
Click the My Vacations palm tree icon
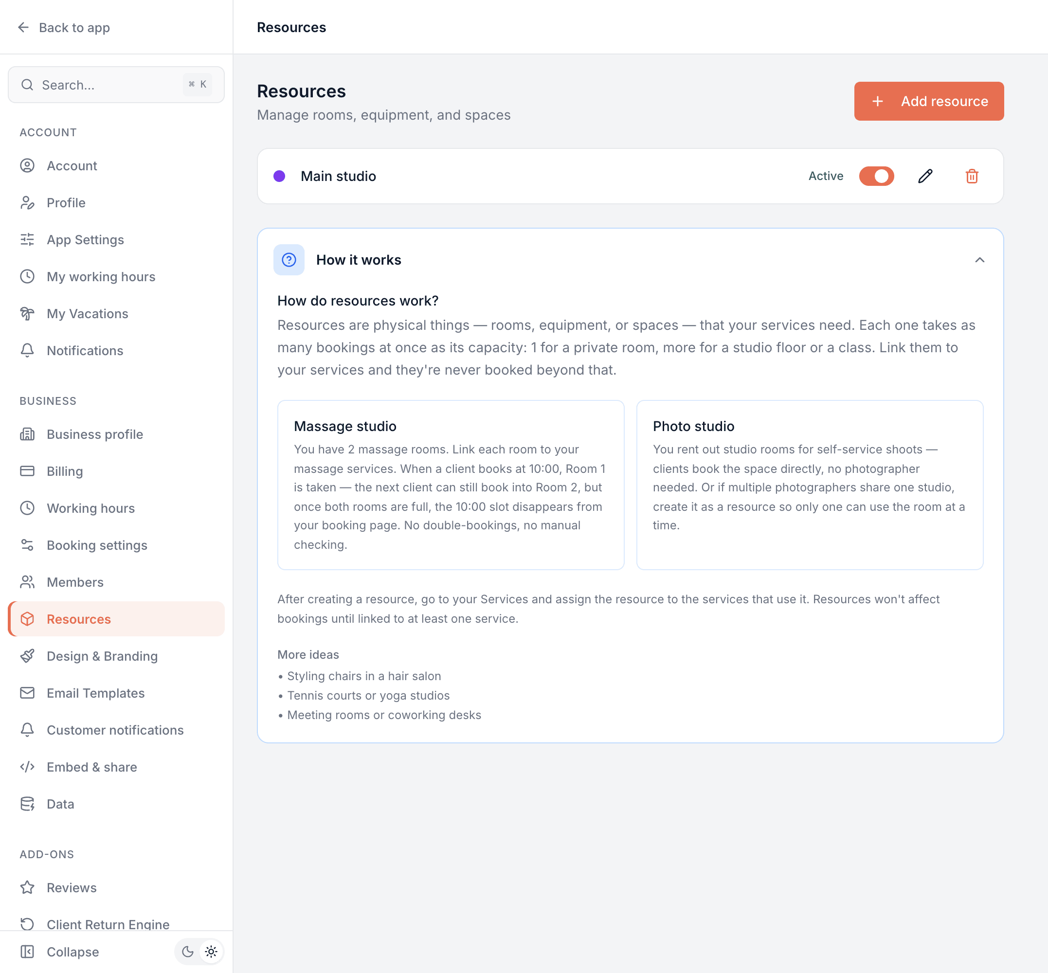[x=27, y=313]
